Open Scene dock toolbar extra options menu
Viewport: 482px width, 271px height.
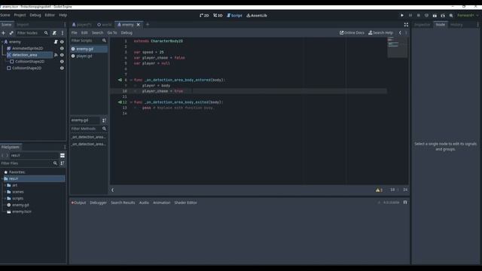(x=63, y=33)
